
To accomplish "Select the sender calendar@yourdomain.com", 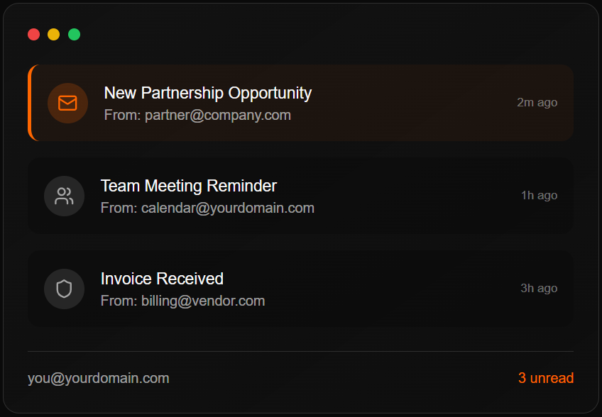I will click(x=227, y=208).
